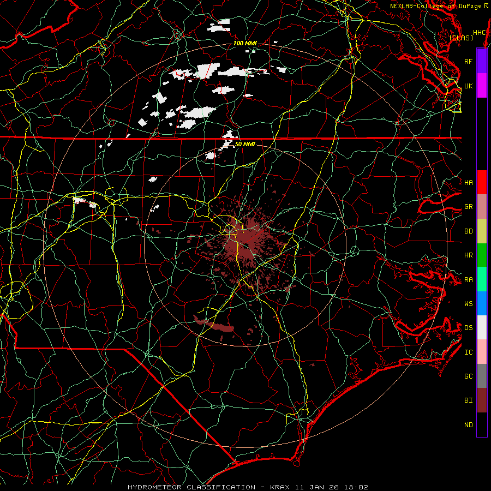Click the 18:02 timestamp
Image resolution: width=491 pixels, height=491 pixels.
pyautogui.click(x=357, y=487)
